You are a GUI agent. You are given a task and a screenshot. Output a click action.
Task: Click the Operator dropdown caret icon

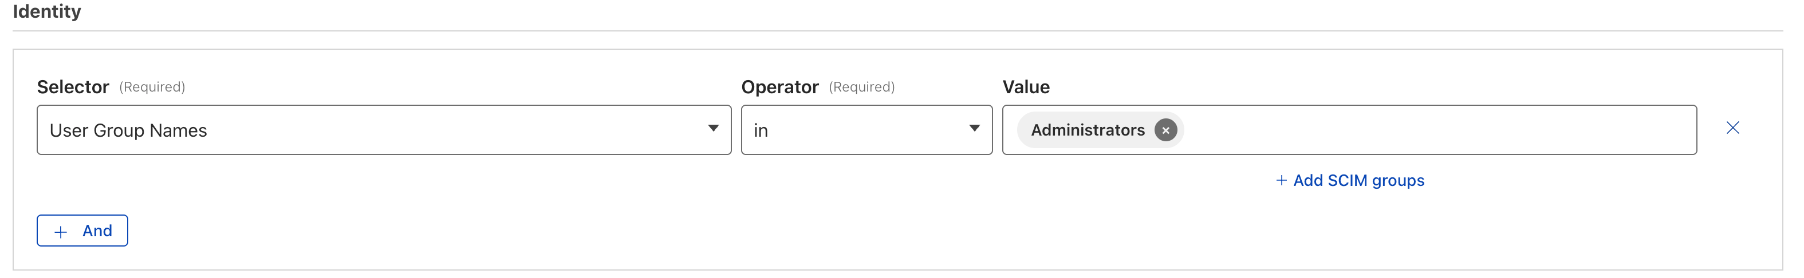974,129
